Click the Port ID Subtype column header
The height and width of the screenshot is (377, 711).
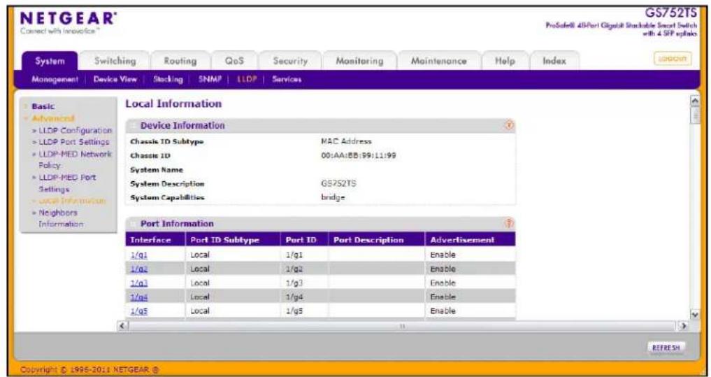233,240
